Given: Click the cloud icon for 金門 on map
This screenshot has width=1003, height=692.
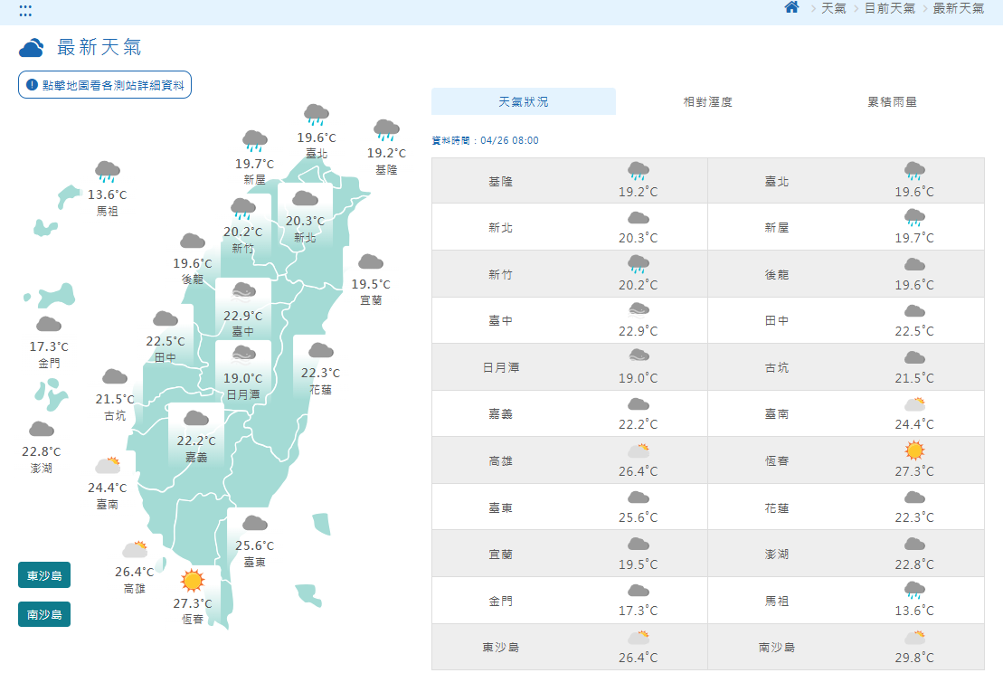Looking at the screenshot, I should point(49,324).
